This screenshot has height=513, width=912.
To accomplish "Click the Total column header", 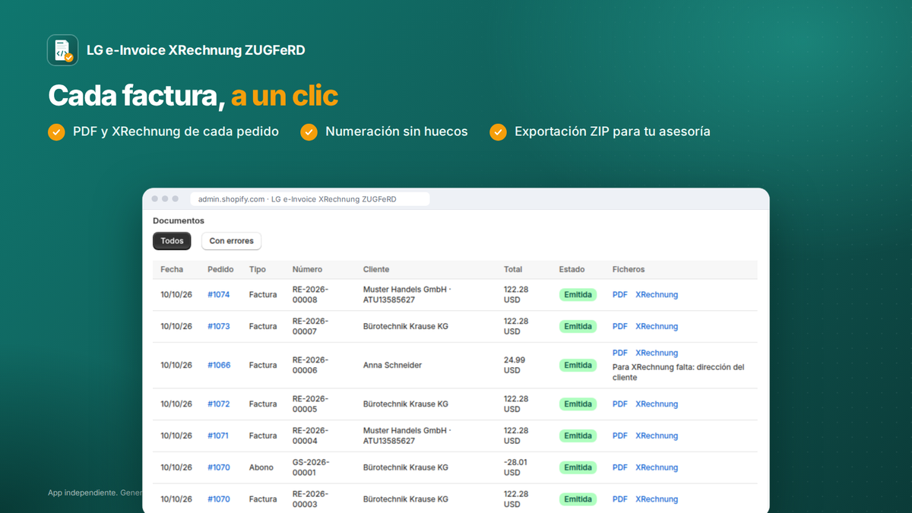I will point(513,270).
